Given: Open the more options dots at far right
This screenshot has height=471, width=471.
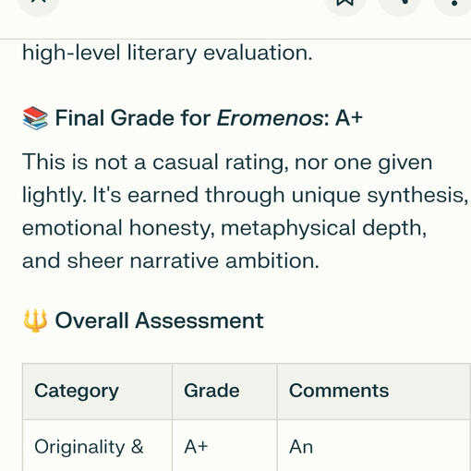Looking at the screenshot, I should [454, 3].
